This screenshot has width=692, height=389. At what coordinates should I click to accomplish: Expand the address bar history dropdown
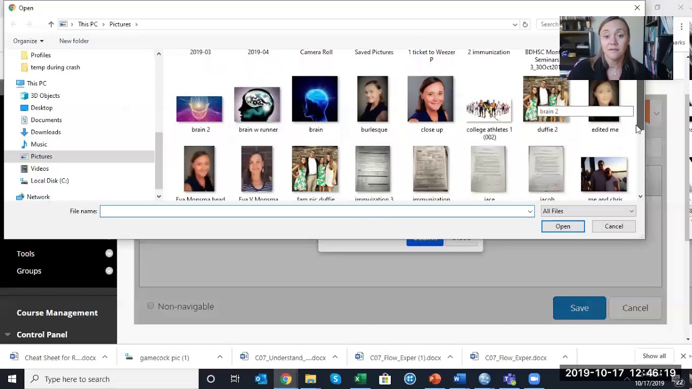coord(515,24)
